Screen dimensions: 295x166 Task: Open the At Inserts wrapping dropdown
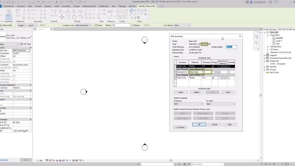189,104
